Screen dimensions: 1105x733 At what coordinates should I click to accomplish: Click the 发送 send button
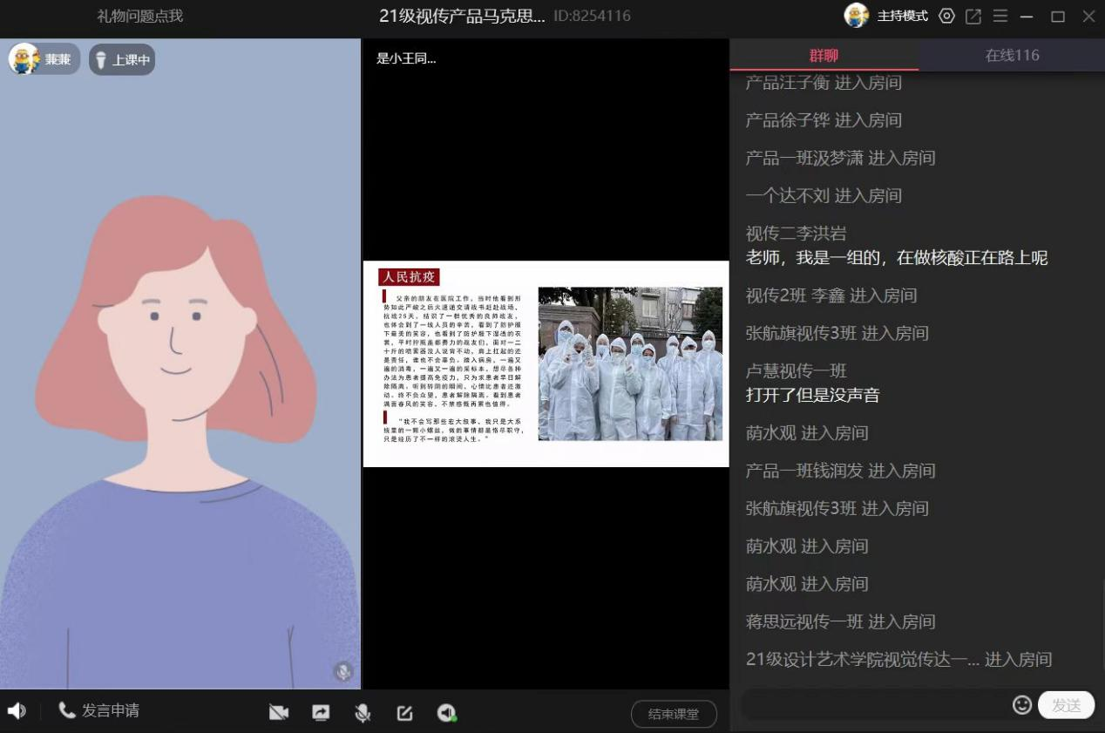1066,705
